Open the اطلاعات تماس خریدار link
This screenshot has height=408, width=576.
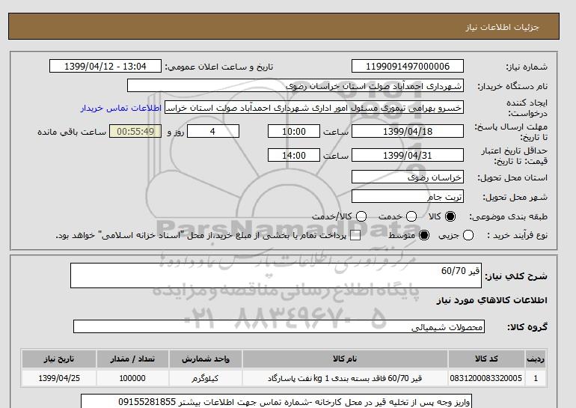121,109
